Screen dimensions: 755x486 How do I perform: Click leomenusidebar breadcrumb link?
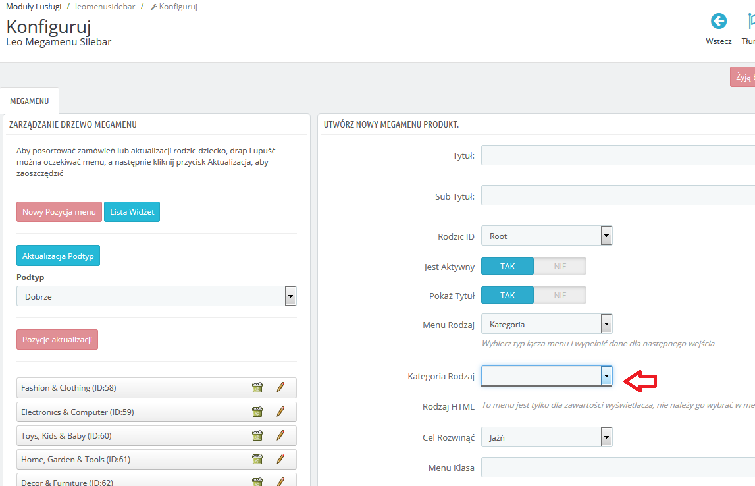pos(105,7)
